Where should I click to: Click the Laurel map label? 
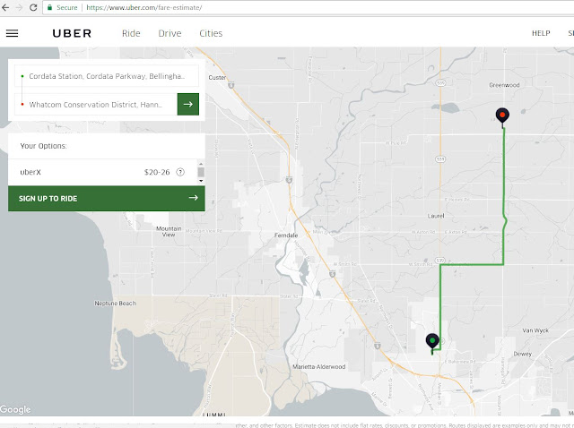[x=436, y=216]
